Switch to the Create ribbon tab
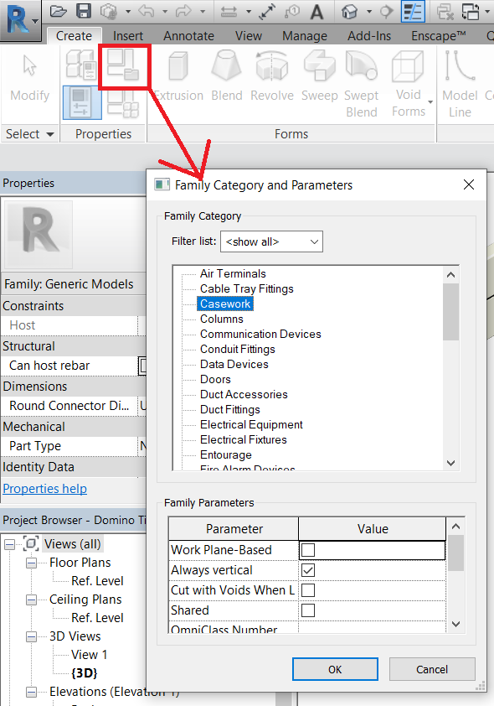This screenshot has width=494, height=706. [x=74, y=35]
